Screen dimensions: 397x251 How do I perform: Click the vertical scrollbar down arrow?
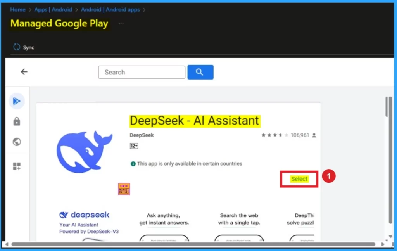390,236
